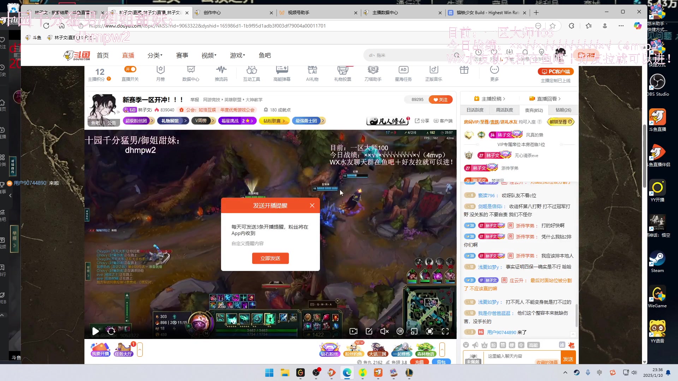
Task: Open the 礼物展馆 badge
Action: 173,121
